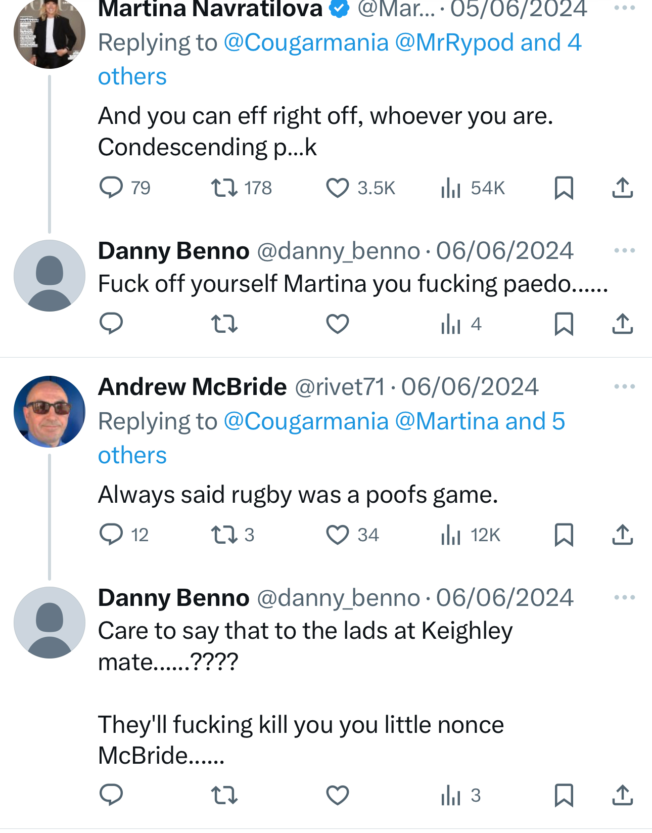The height and width of the screenshot is (833, 652).
Task: View analytics for the 54K views tweet
Action: 451,188
